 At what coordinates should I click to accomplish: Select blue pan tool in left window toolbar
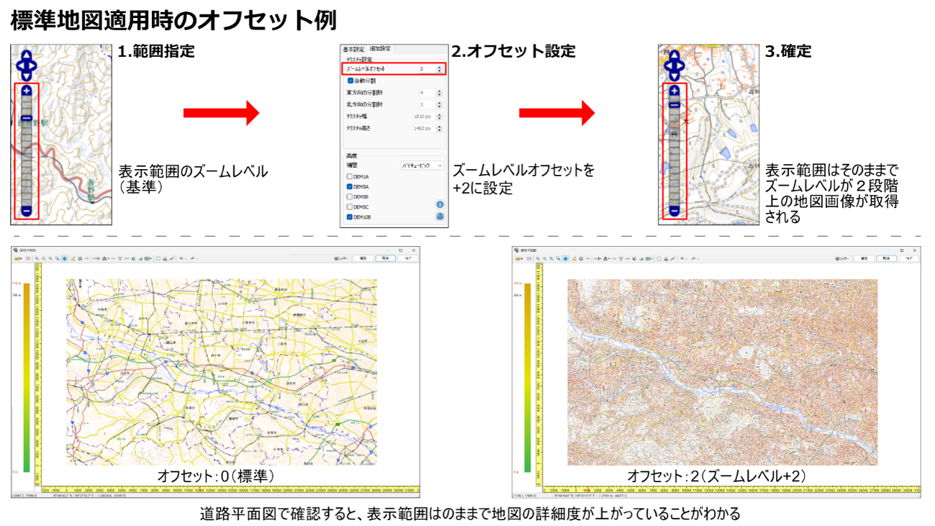tap(64, 258)
